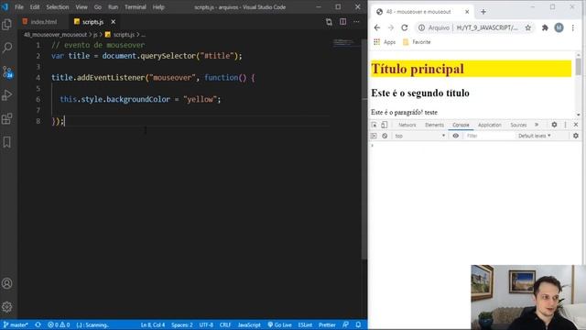The height and width of the screenshot is (330, 586).
Task: Expand more DevTools tabs chevron
Action: pos(537,125)
